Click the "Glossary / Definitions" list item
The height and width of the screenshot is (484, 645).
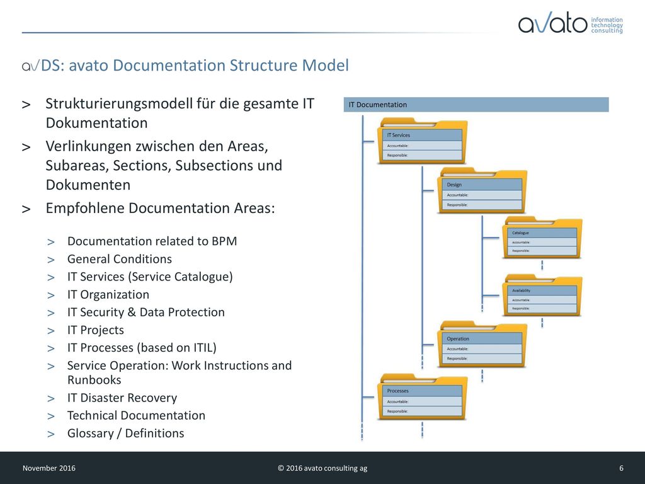(126, 434)
